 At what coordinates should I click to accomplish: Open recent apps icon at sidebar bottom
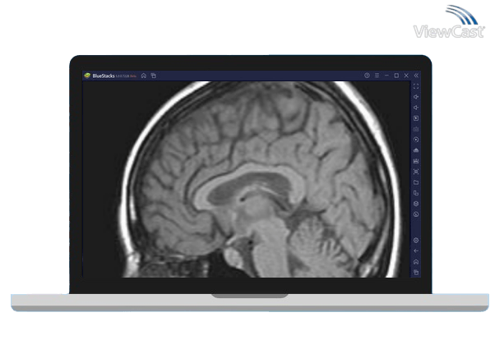pyautogui.click(x=416, y=273)
